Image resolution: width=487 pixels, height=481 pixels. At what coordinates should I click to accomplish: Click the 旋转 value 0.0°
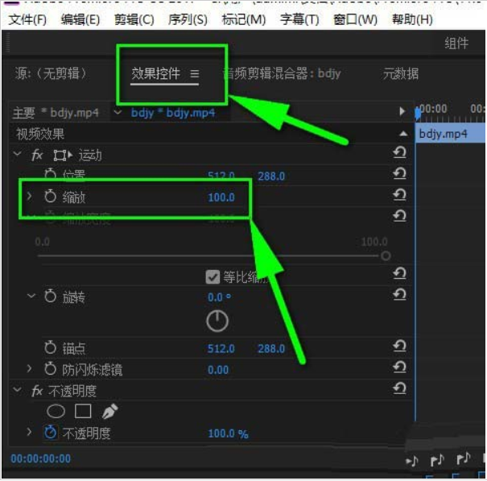pos(219,297)
